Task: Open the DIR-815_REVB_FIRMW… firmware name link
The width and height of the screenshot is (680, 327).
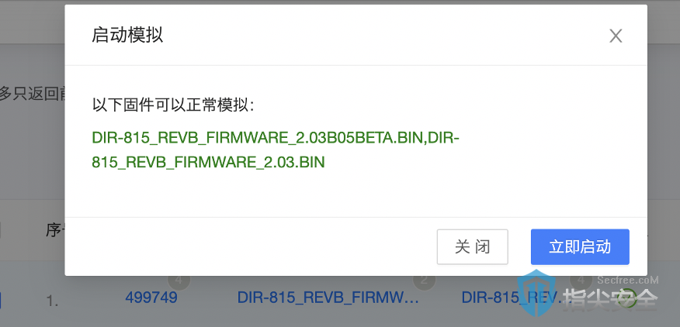Action: [x=328, y=298]
